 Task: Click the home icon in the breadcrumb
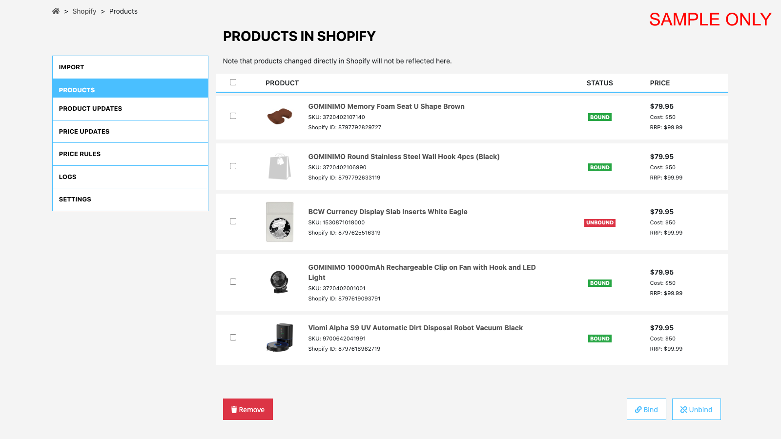(56, 11)
